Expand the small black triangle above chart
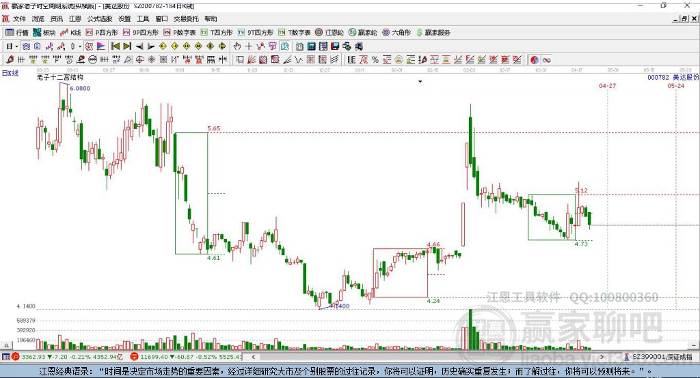The width and height of the screenshot is (700, 378). pos(420,82)
